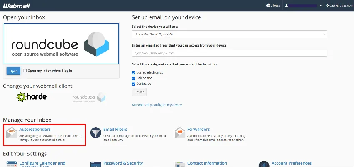This screenshot has height=167, width=355.
Task: Open the Email Filters link
Action: tap(115, 129)
